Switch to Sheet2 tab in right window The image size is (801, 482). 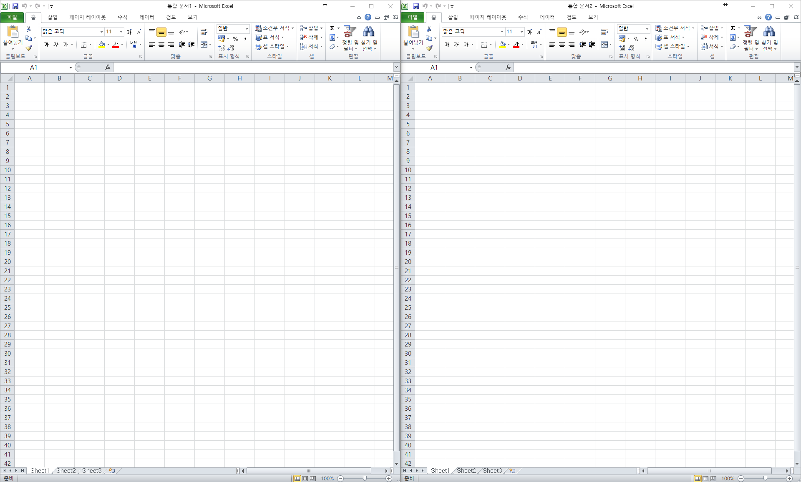point(466,470)
